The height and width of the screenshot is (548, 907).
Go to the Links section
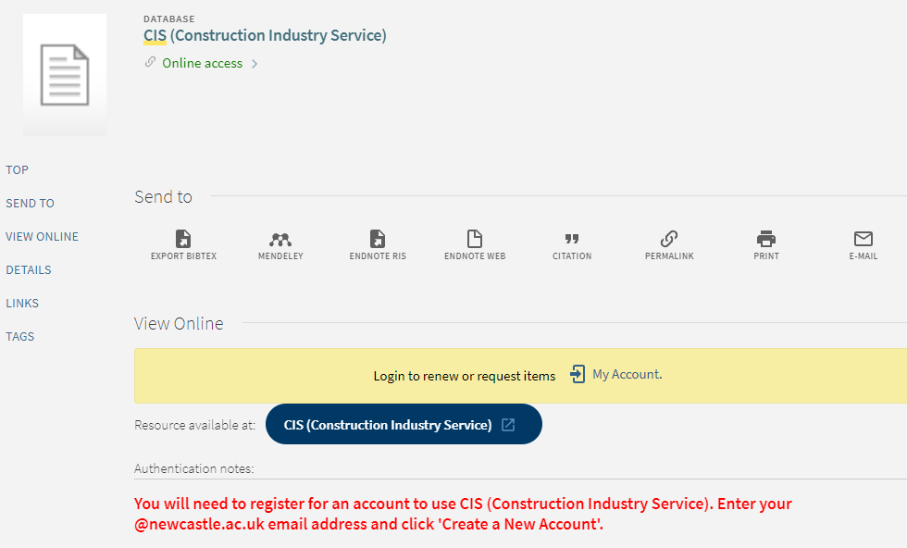coord(22,304)
